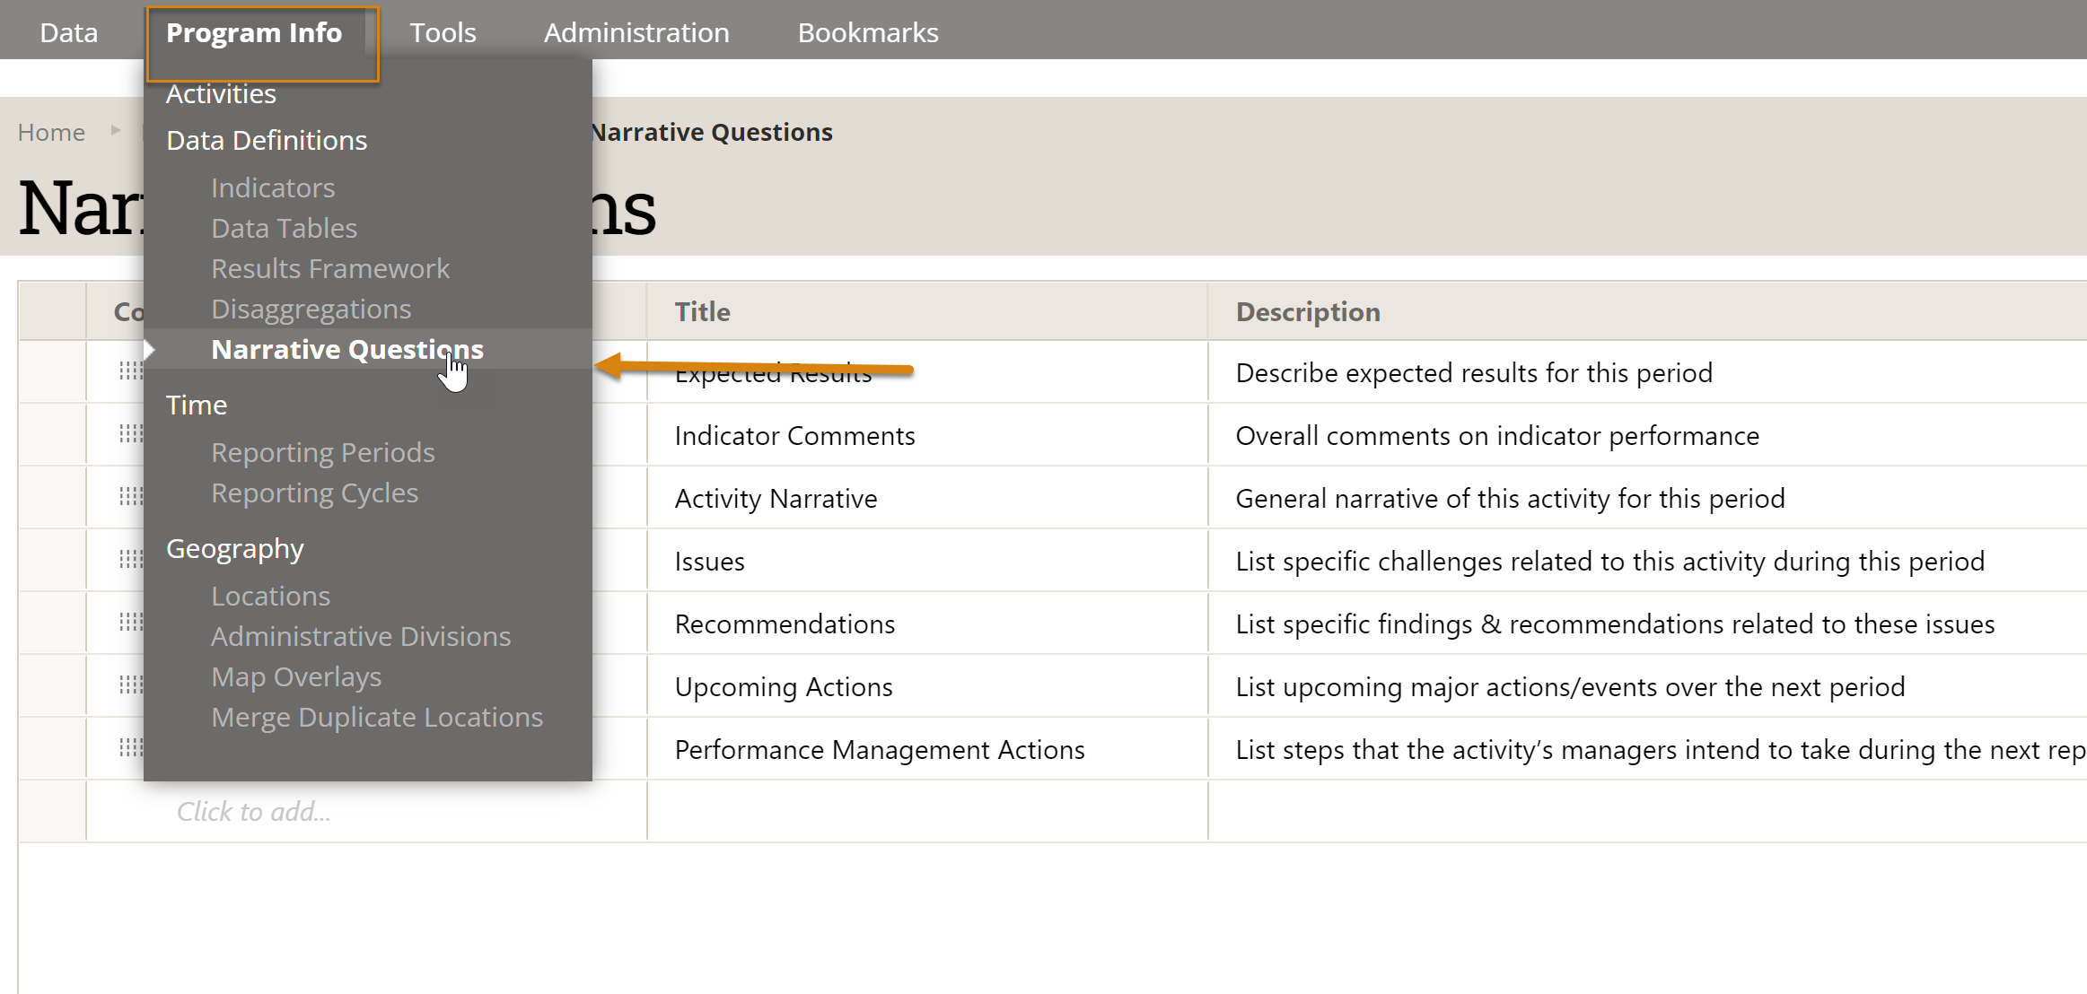This screenshot has height=994, width=2087.
Task: Select Narrative Questions in dropdown menu
Action: pos(346,349)
